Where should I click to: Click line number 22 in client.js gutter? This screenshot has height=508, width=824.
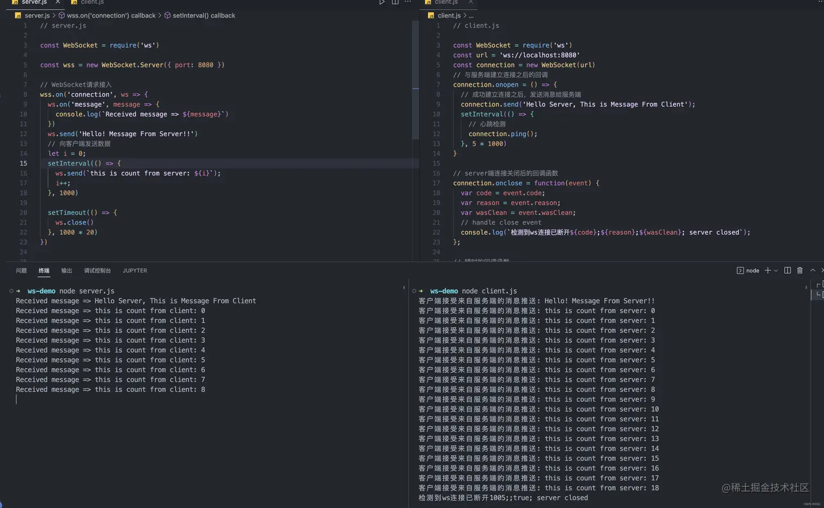[x=436, y=232]
